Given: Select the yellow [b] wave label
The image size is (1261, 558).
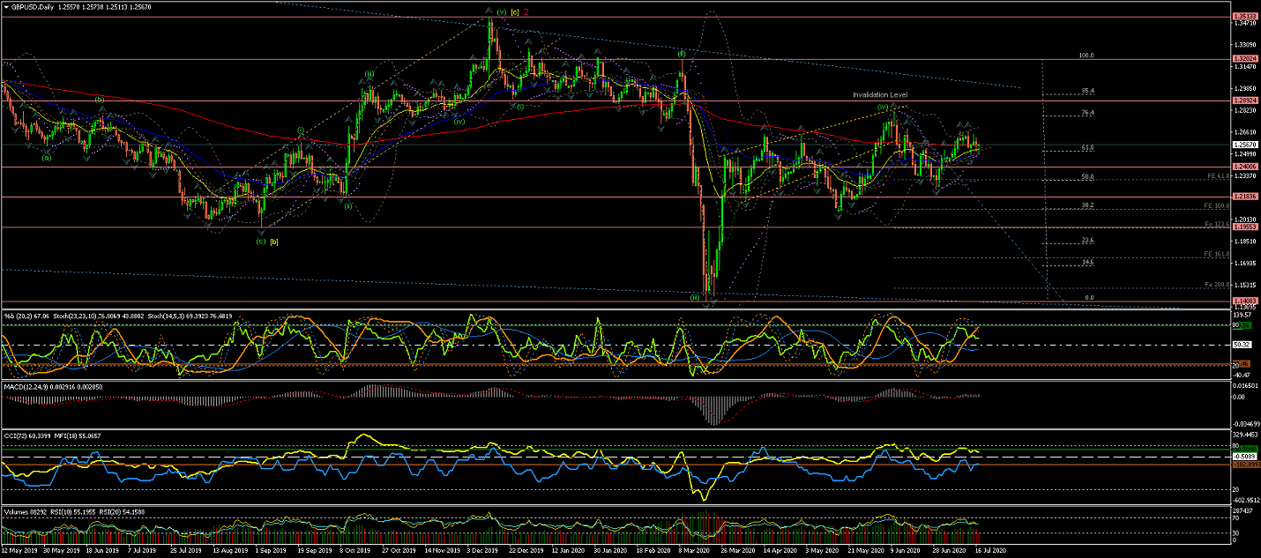Looking at the screenshot, I should pyautogui.click(x=274, y=241).
